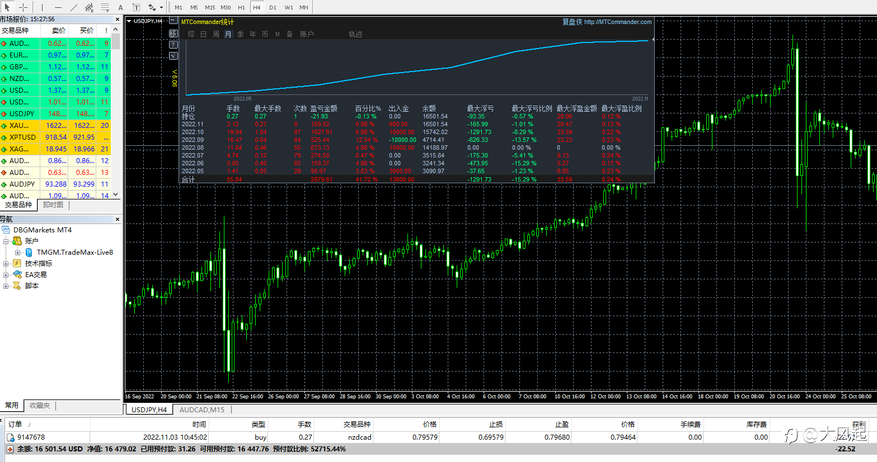
Task: Click the MTCommander move (移) button
Action: [173, 34]
